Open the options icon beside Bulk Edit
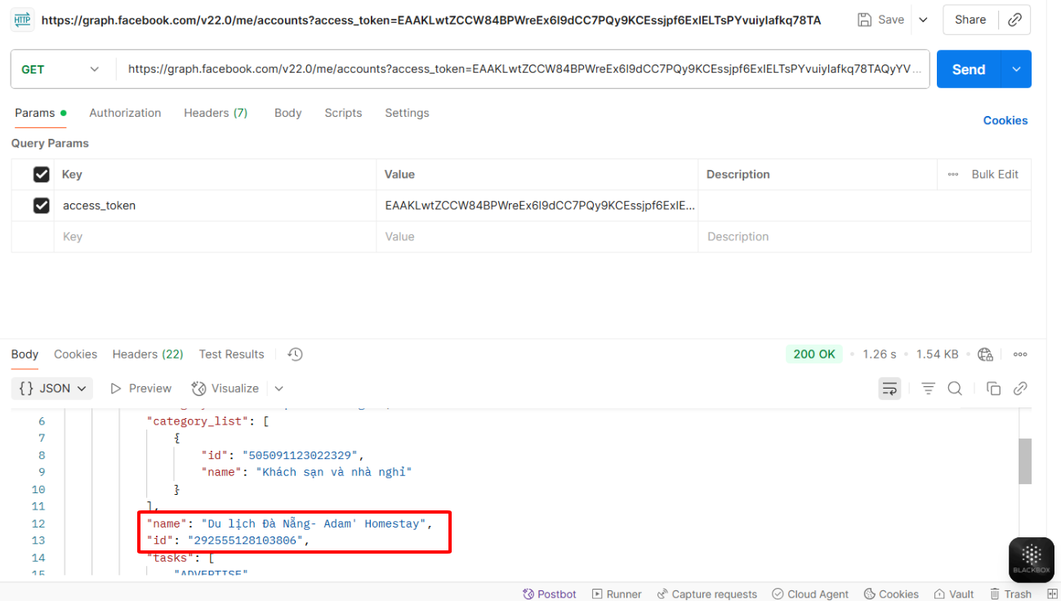1061x601 pixels. [953, 174]
